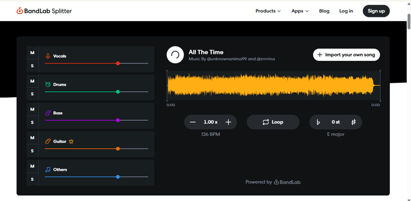The image size is (411, 201).
Task: Expand the Products dropdown menu
Action: [x=268, y=11]
